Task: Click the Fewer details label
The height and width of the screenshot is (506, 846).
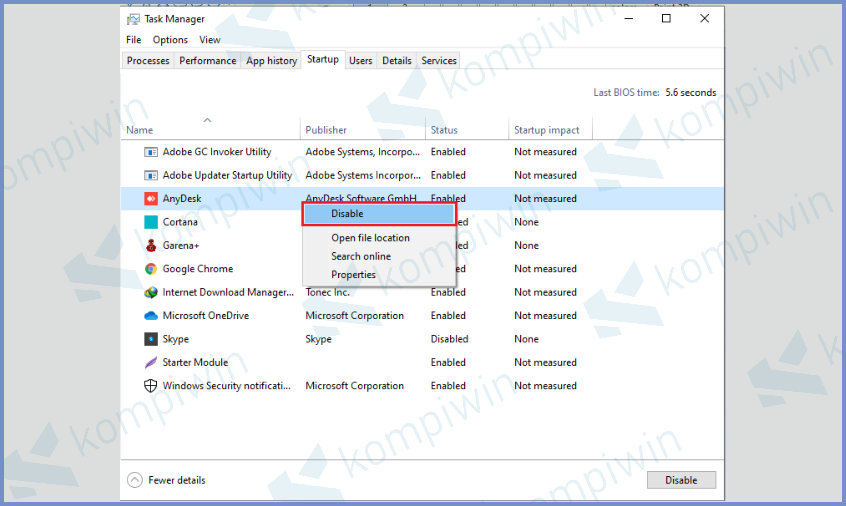Action: [177, 480]
